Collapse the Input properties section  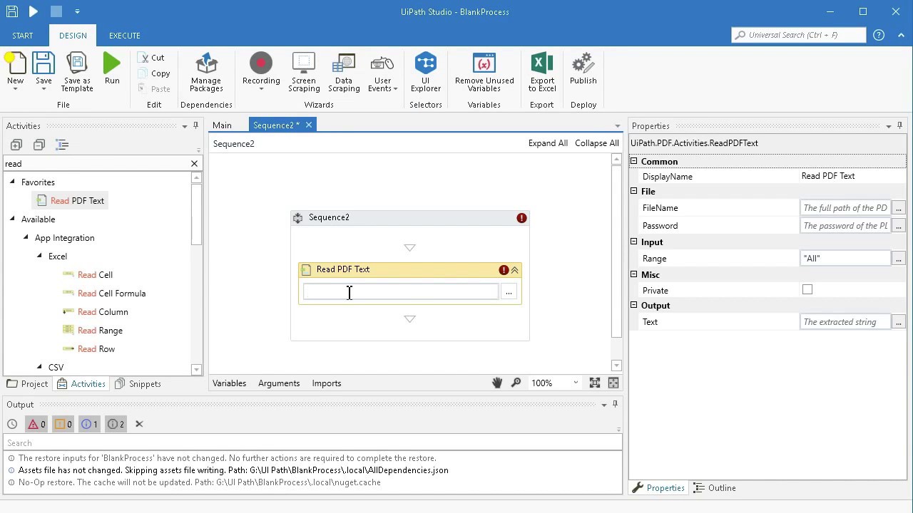point(633,242)
